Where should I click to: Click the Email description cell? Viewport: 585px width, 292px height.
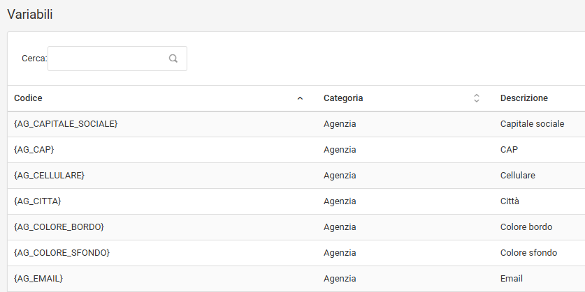point(512,279)
